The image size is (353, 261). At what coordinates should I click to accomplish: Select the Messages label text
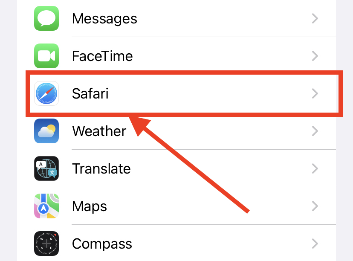[104, 19]
